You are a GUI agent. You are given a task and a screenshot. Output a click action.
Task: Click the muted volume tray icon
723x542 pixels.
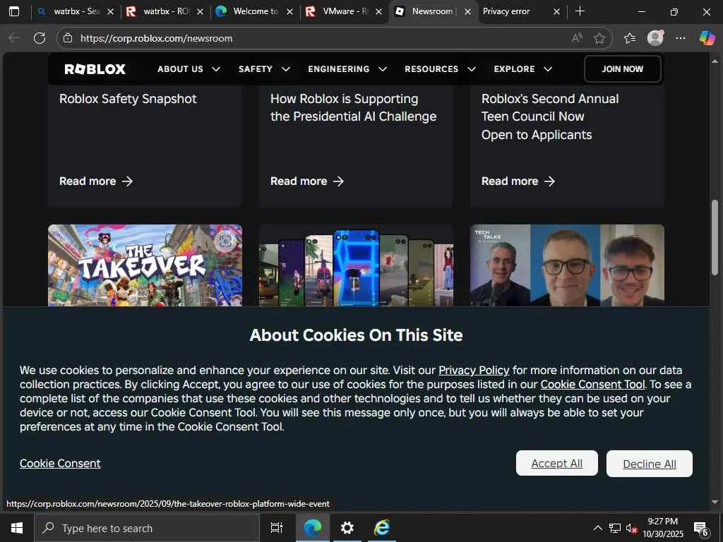tap(631, 528)
